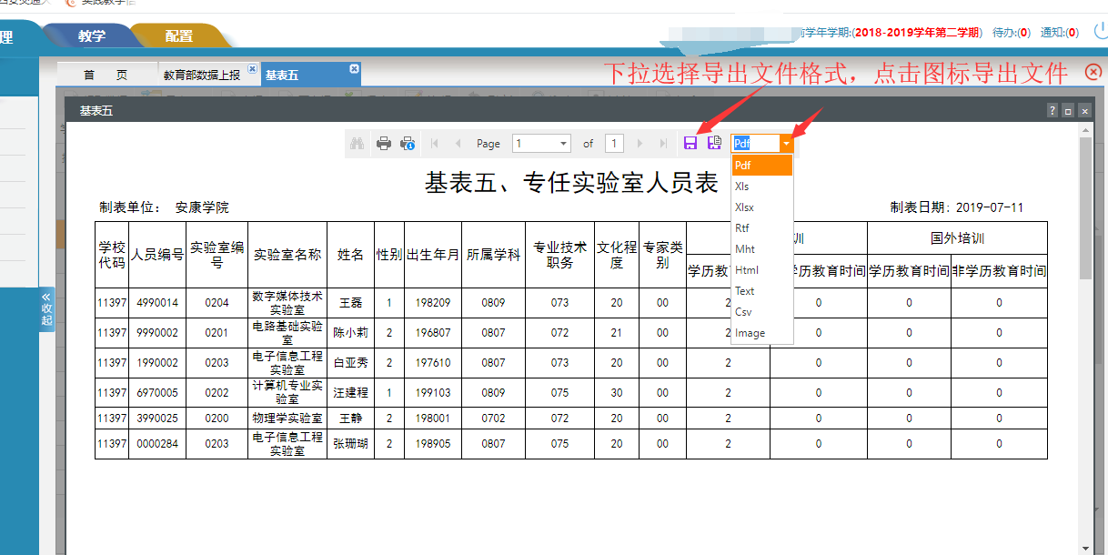1108x555 pixels.
Task: Choose Csv export format option
Action: [x=743, y=312]
